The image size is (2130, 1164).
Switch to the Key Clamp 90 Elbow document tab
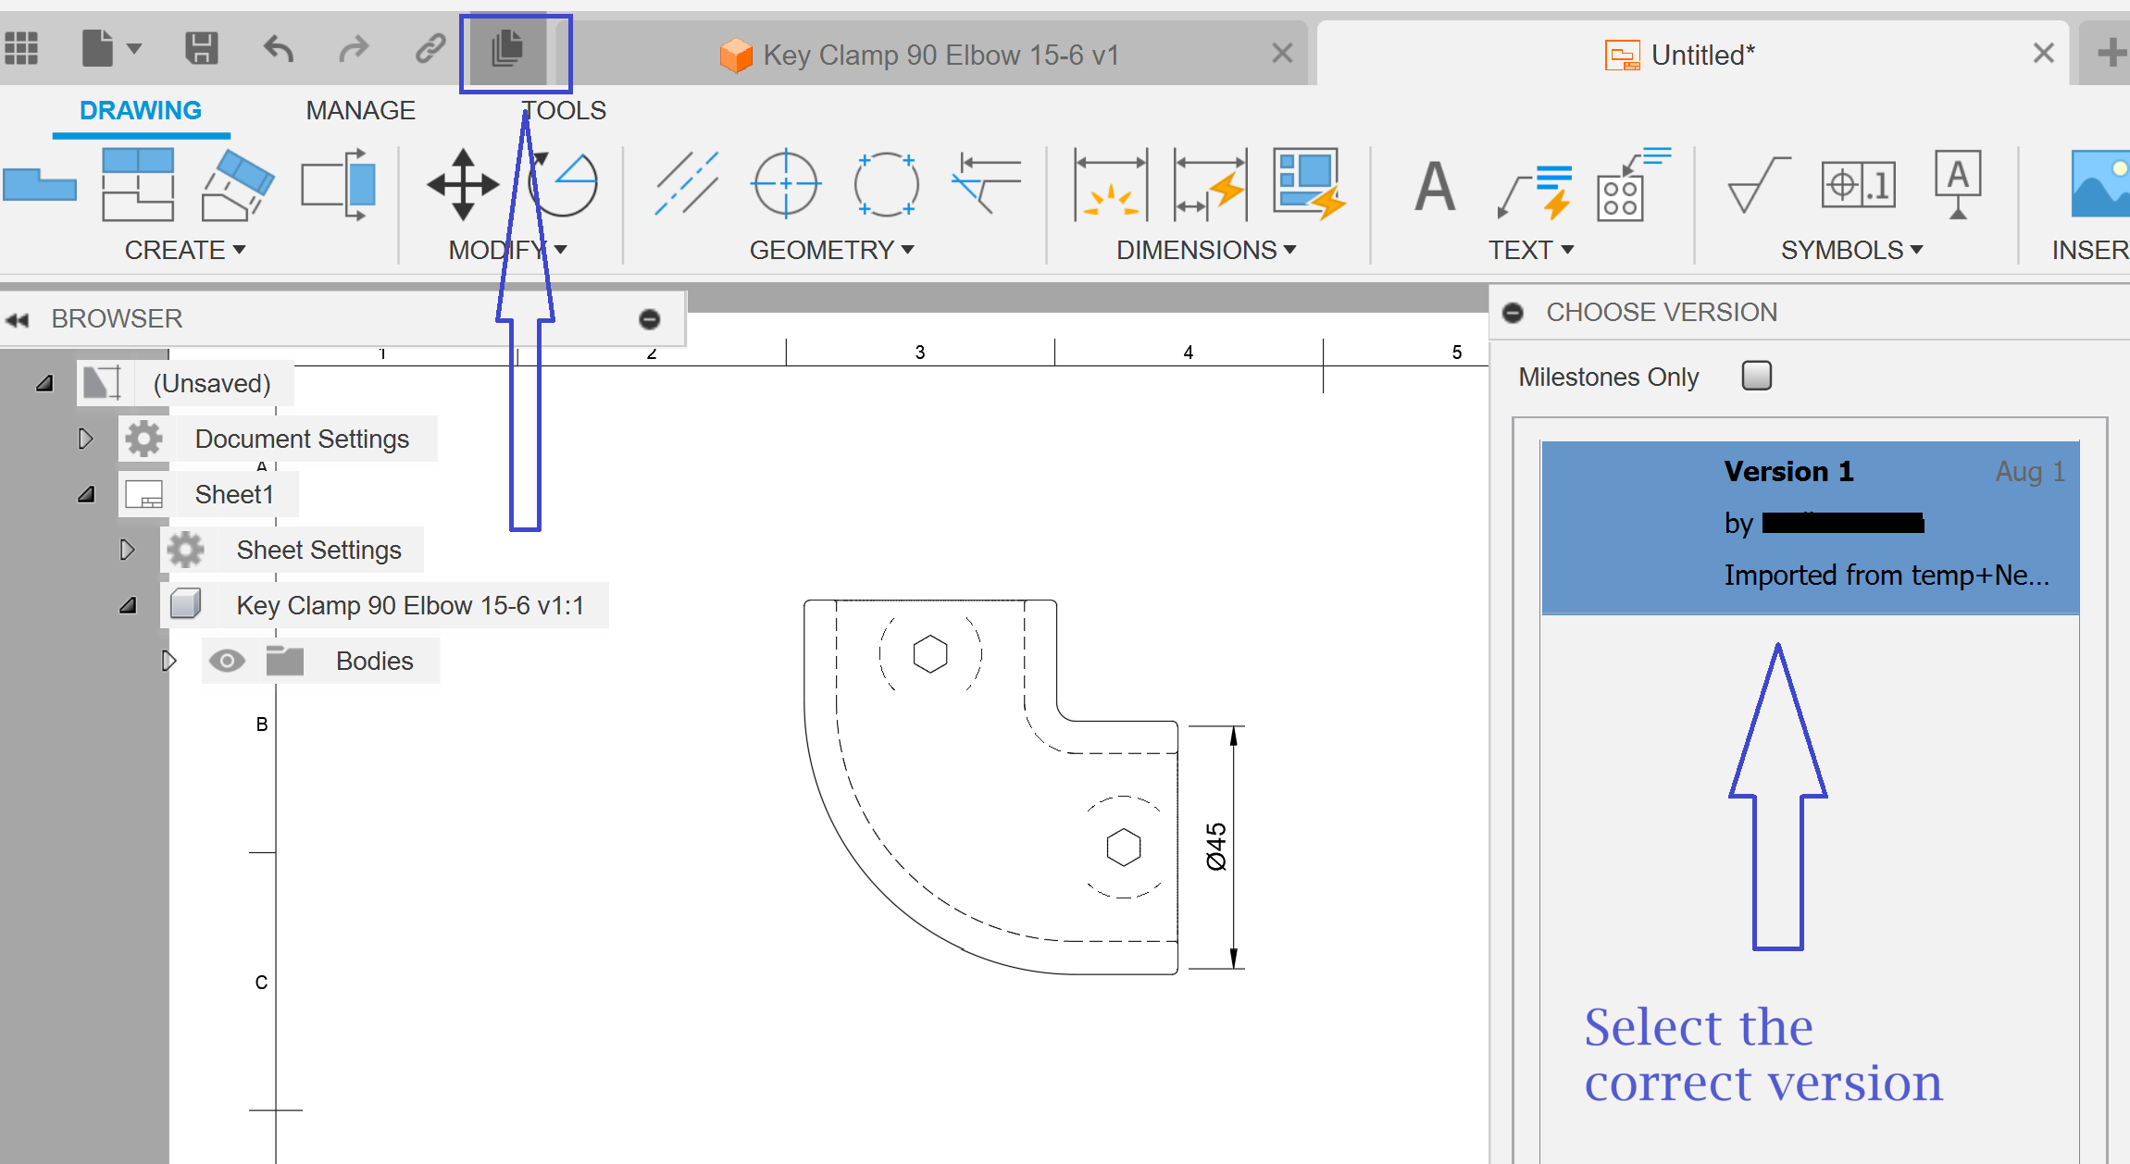(941, 54)
